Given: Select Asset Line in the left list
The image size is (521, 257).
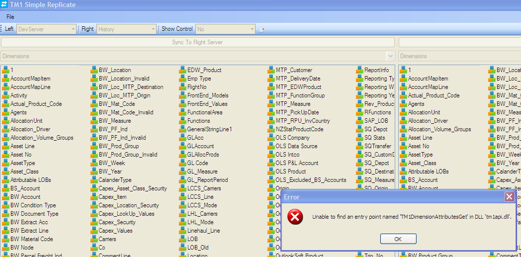Looking at the screenshot, I should [22, 146].
